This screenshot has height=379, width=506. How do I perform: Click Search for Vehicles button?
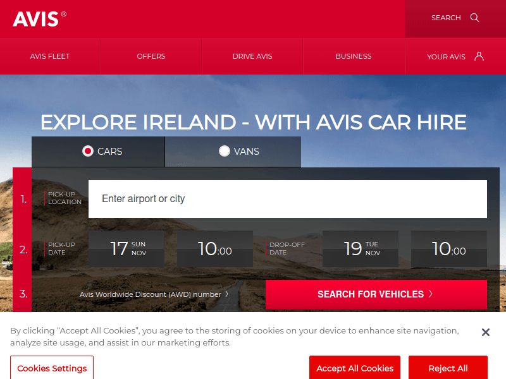pos(376,294)
